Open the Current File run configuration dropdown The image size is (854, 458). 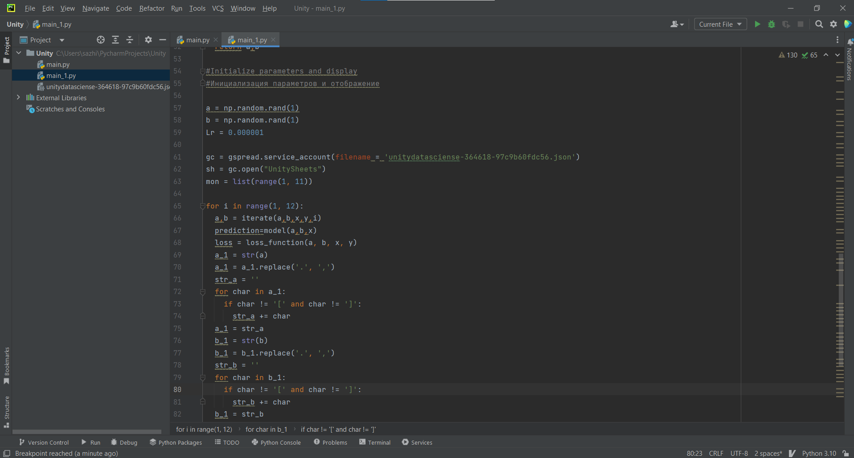pyautogui.click(x=720, y=25)
